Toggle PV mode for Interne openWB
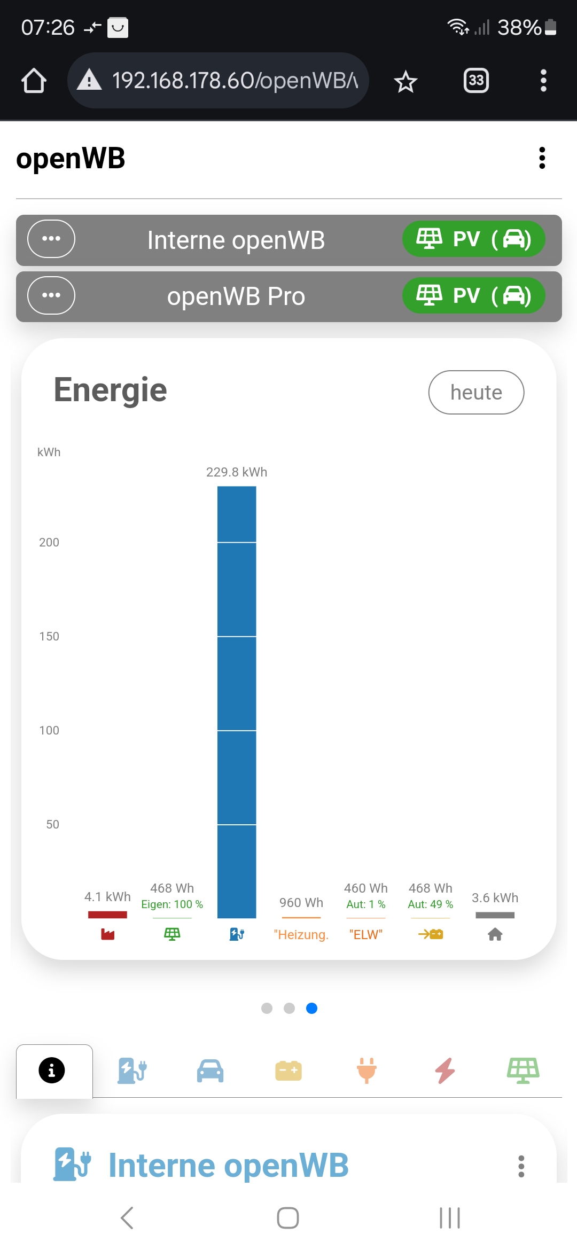The height and width of the screenshot is (1250, 577). pos(473,239)
